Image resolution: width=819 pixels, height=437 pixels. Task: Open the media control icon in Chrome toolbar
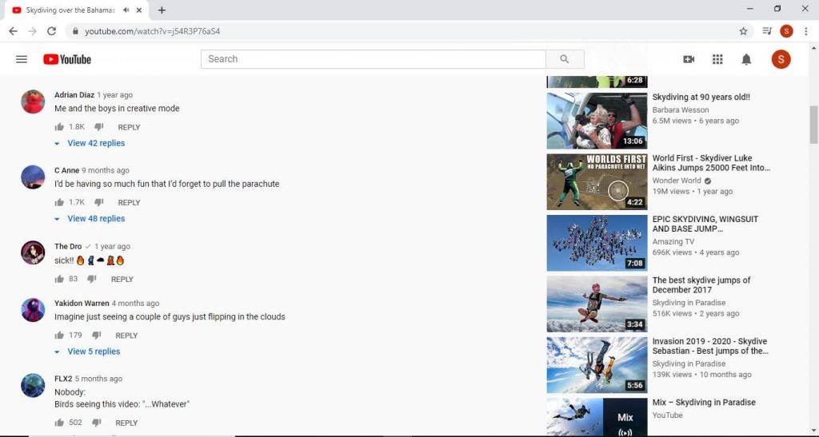767,31
